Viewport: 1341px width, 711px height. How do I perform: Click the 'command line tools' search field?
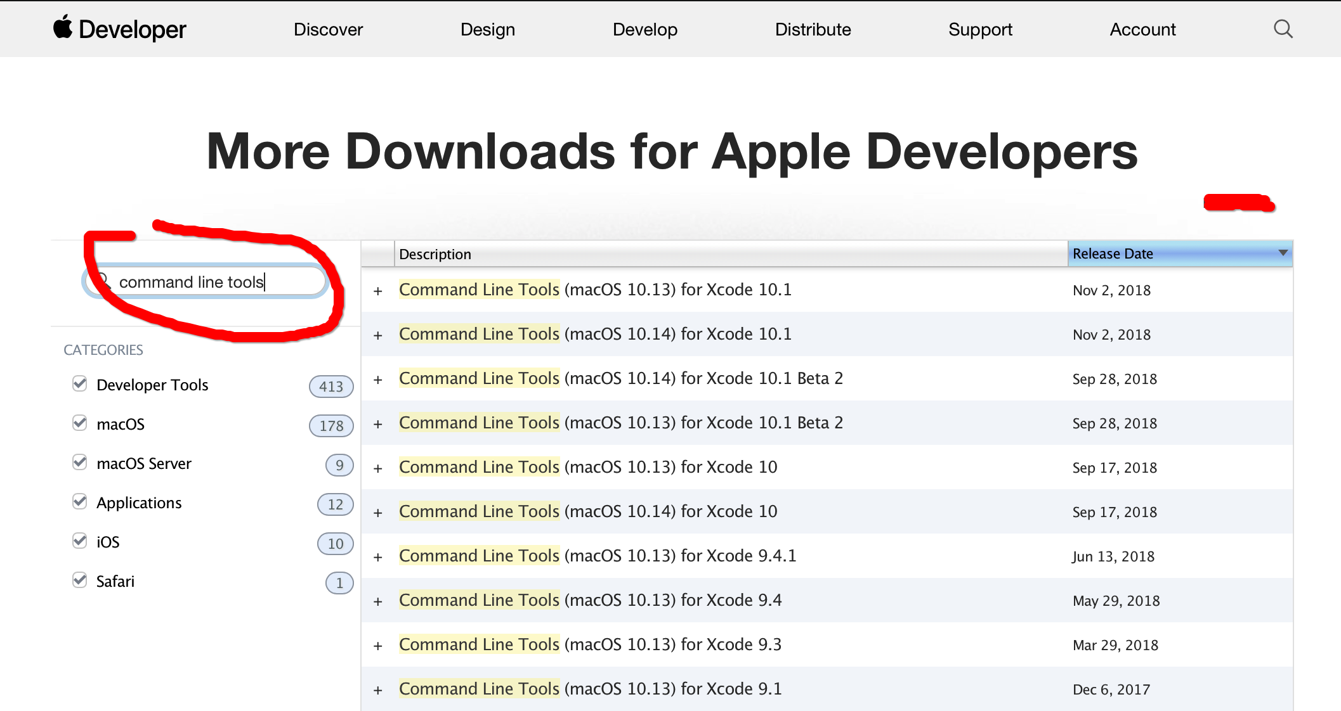point(205,281)
